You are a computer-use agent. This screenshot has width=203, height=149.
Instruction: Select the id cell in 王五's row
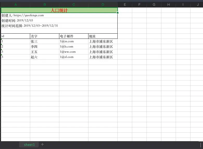(x=16, y=52)
